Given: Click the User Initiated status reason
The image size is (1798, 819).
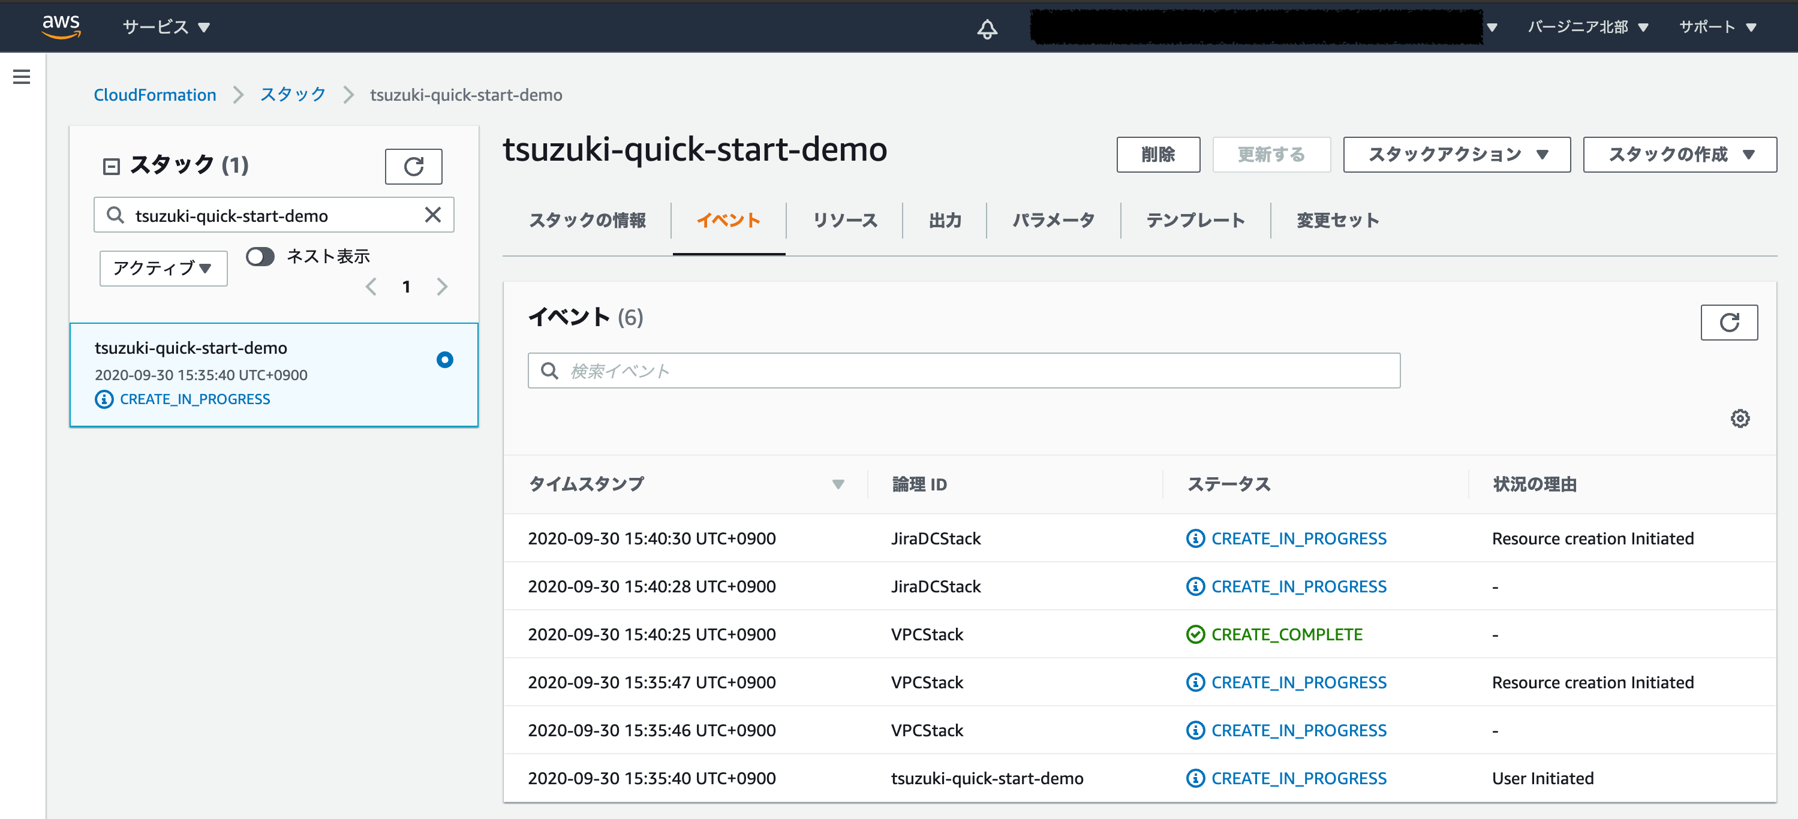Looking at the screenshot, I should click(1543, 779).
